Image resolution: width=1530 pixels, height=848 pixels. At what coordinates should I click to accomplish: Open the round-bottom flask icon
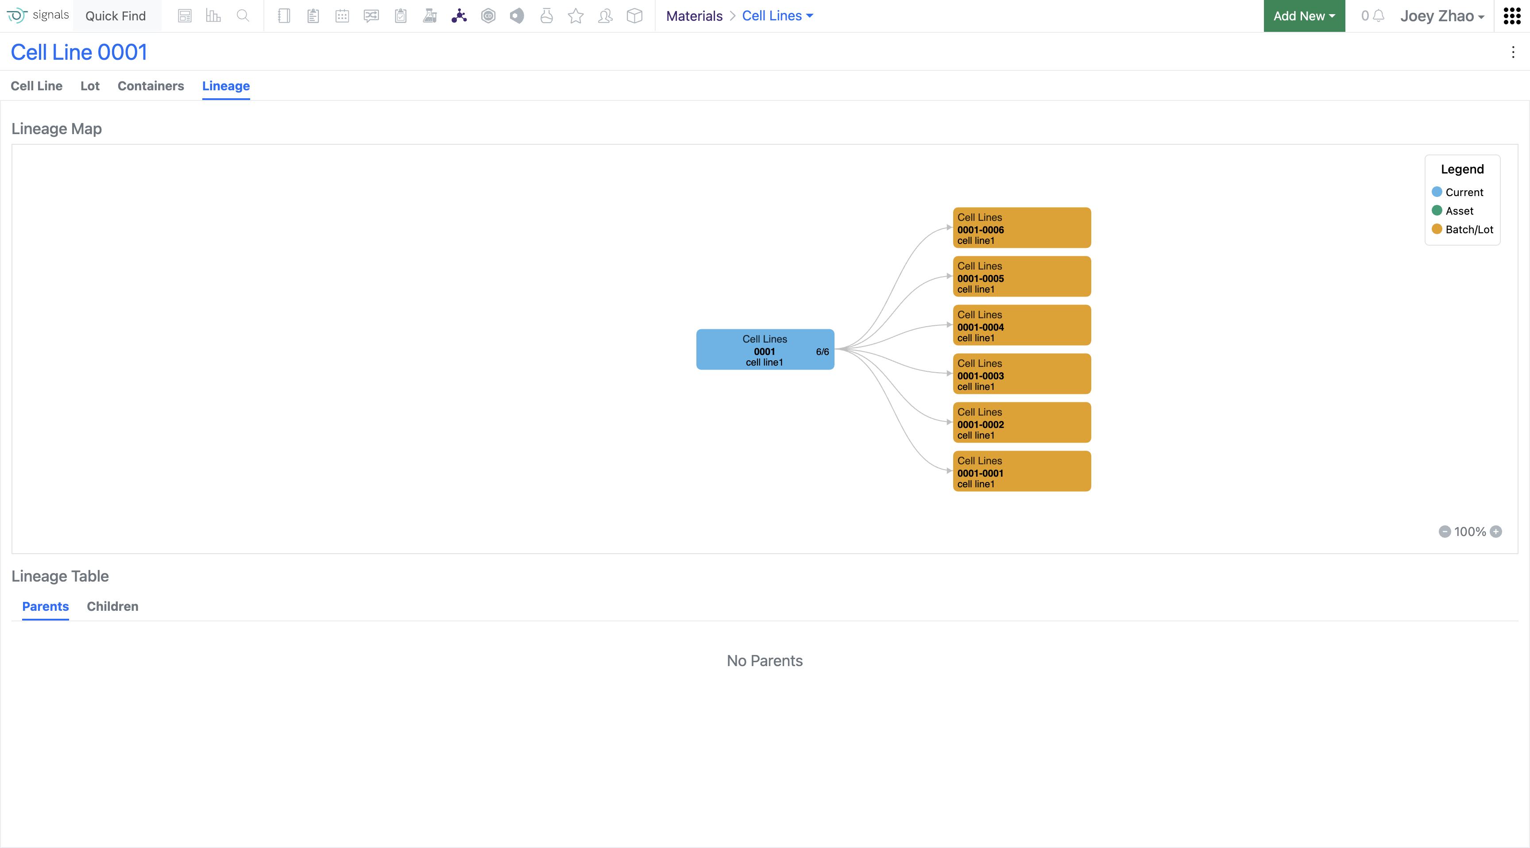546,16
